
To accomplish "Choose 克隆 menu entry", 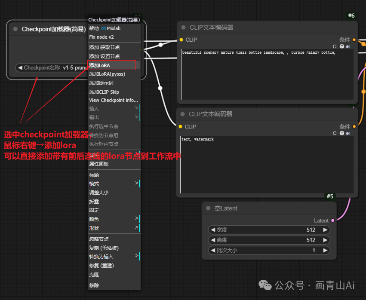I will (x=114, y=275).
